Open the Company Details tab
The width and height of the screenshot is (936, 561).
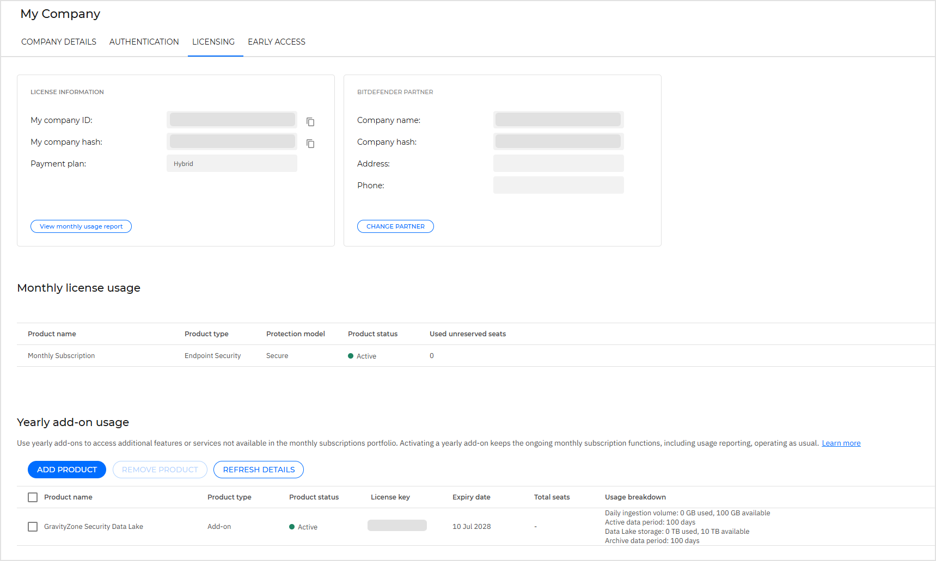coord(58,41)
